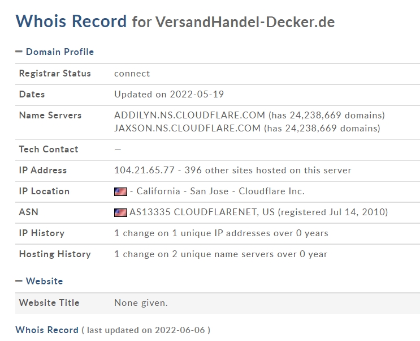Click the US flag icon beside IP Location
Screen dimensions: 420x341
[x=120, y=191]
